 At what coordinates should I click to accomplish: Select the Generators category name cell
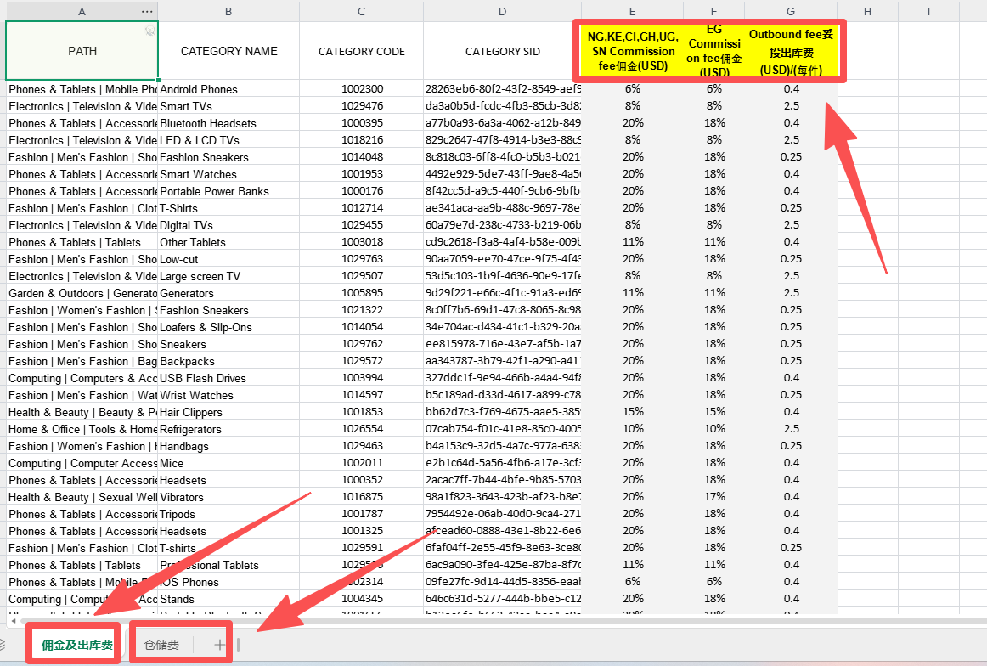(x=228, y=293)
